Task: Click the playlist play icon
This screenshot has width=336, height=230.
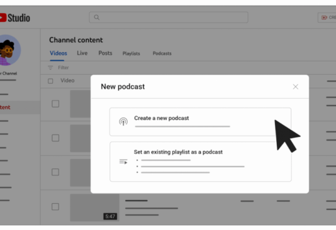Action: point(123,162)
